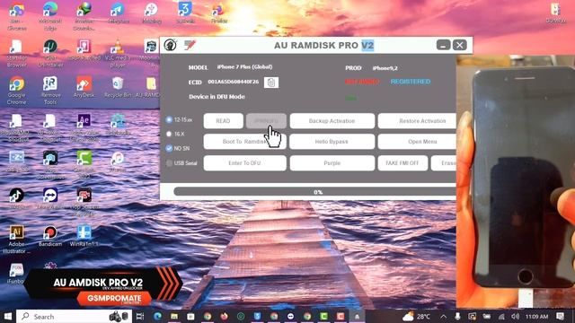The image size is (575, 323).
Task: Open Google Chrome desktop shortcut
Action: coord(16,91)
